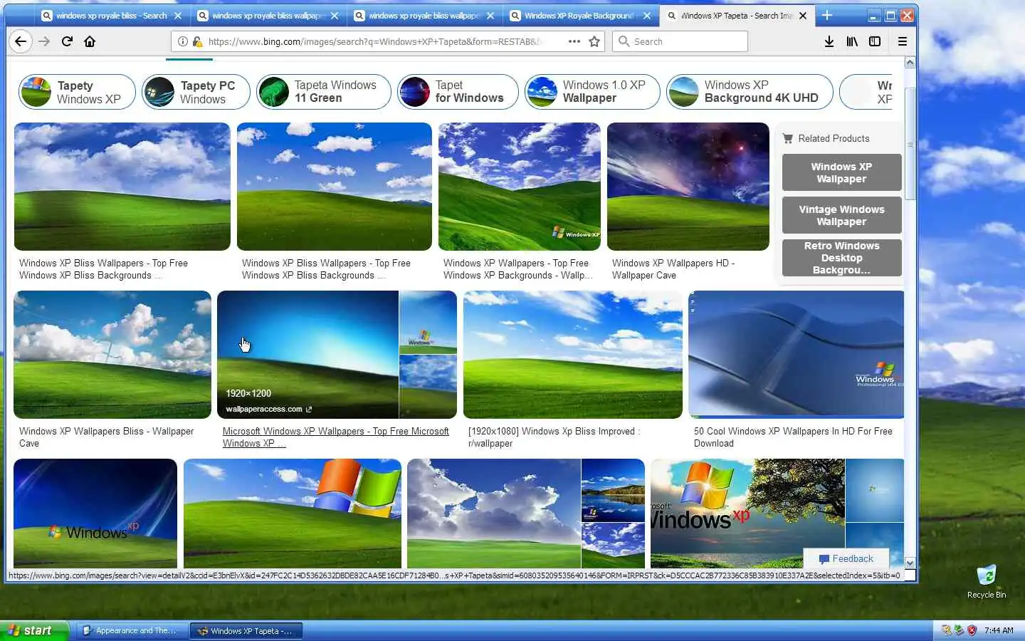Screen dimensions: 1025x641
Task: Open the library bookshelf icon
Action: click(x=852, y=41)
